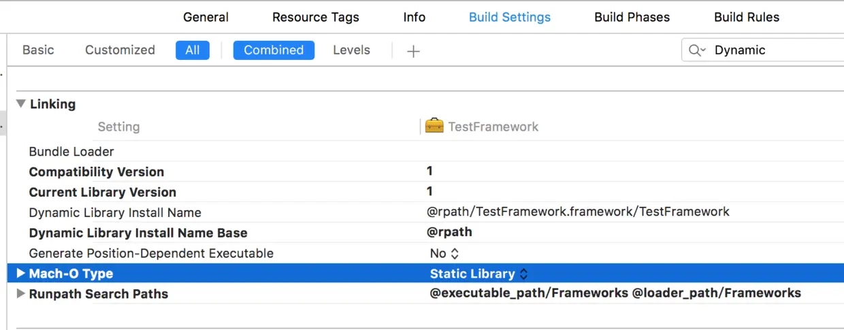Open the Static Library value dropdown
The image size is (844, 330).
(x=478, y=274)
